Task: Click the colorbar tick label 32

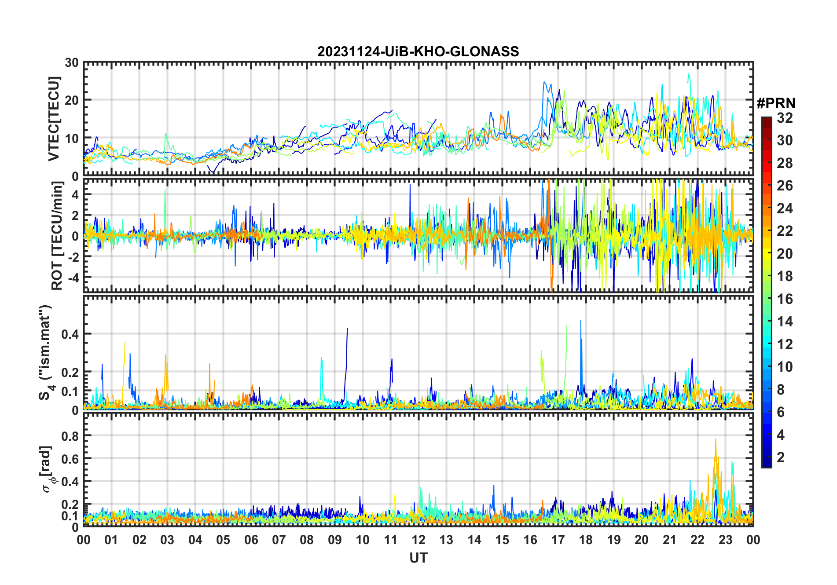Action: point(784,118)
